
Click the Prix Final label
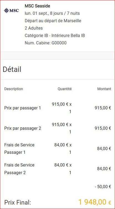(x=17, y=202)
